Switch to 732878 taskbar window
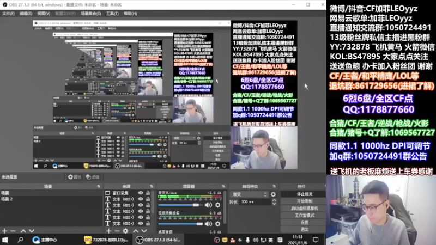This screenshot has width=436, height=245. point(106,240)
